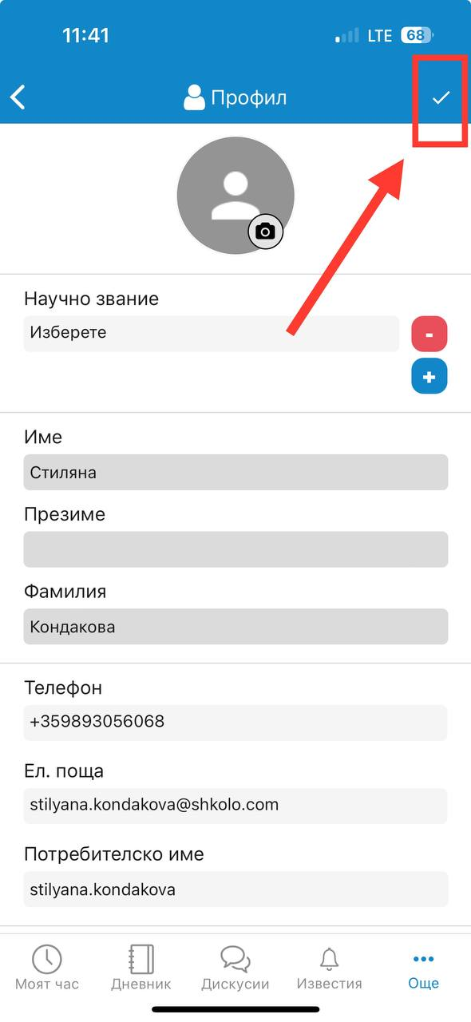This screenshot has width=471, height=1022.
Task: Open the Известия notifications tab
Action: [329, 967]
